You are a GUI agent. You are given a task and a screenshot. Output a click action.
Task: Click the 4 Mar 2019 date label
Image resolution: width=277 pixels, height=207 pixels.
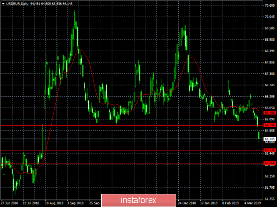(252, 203)
